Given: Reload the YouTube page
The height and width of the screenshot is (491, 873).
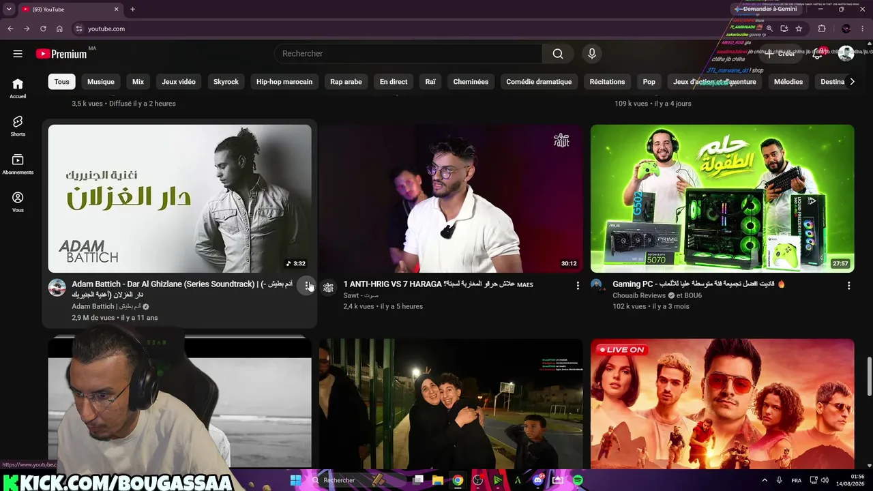Looking at the screenshot, I should tap(43, 29).
